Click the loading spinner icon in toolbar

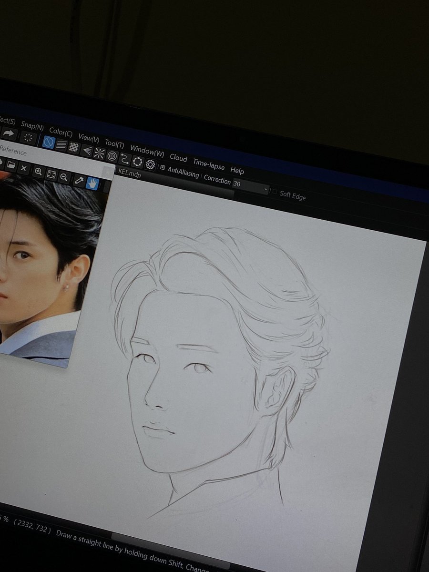(x=28, y=138)
